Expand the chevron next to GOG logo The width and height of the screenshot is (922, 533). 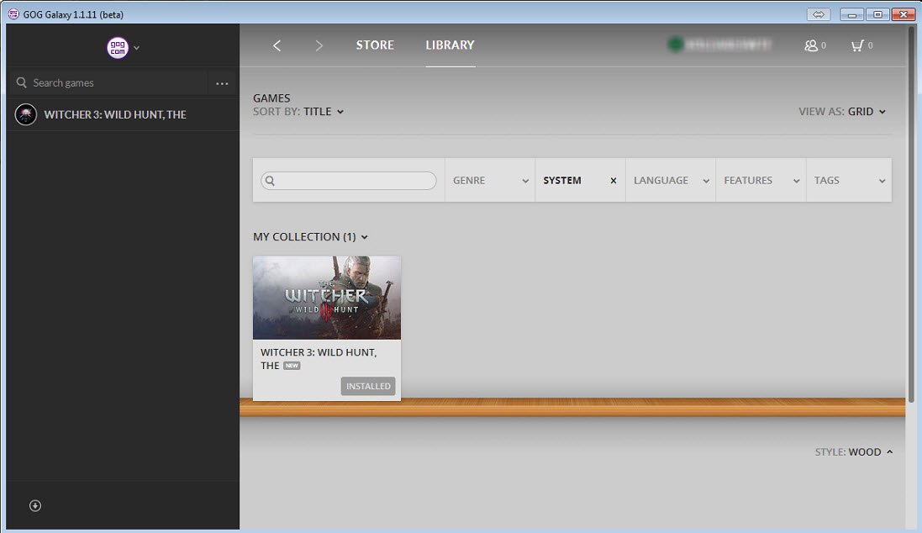[x=136, y=48]
